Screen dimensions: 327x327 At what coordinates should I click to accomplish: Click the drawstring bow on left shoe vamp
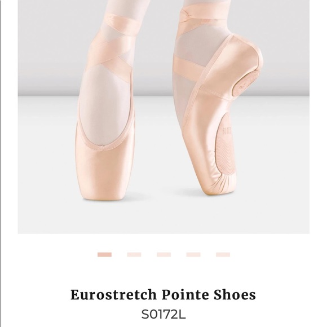[101, 148]
